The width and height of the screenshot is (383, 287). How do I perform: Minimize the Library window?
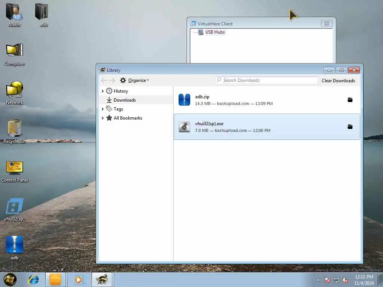pyautogui.click(x=329, y=70)
